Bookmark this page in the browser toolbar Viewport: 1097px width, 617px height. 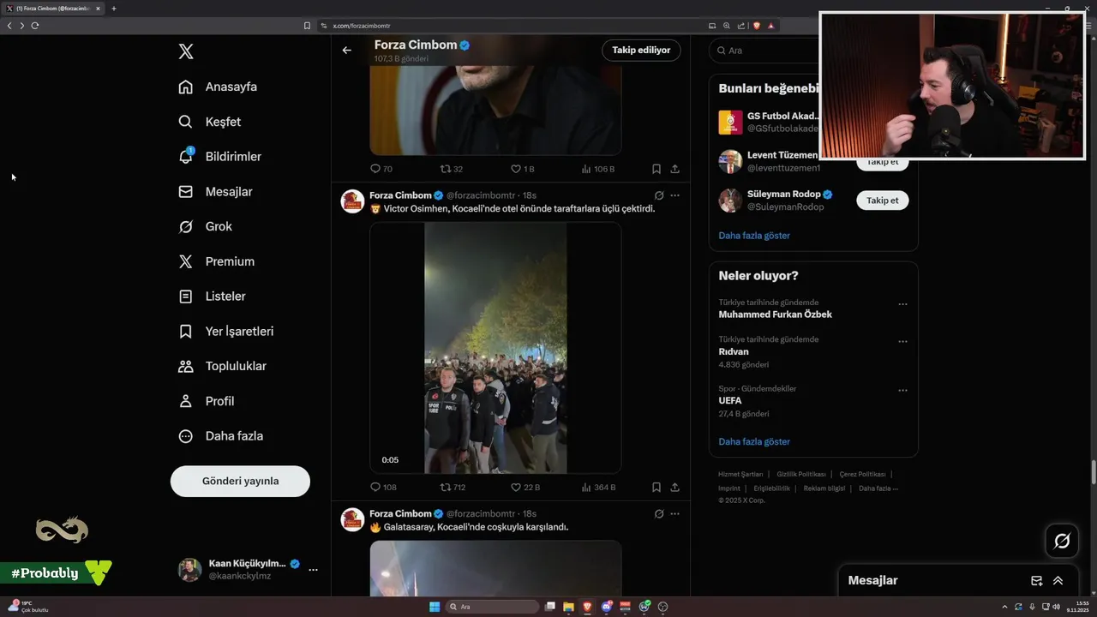pyautogui.click(x=307, y=26)
